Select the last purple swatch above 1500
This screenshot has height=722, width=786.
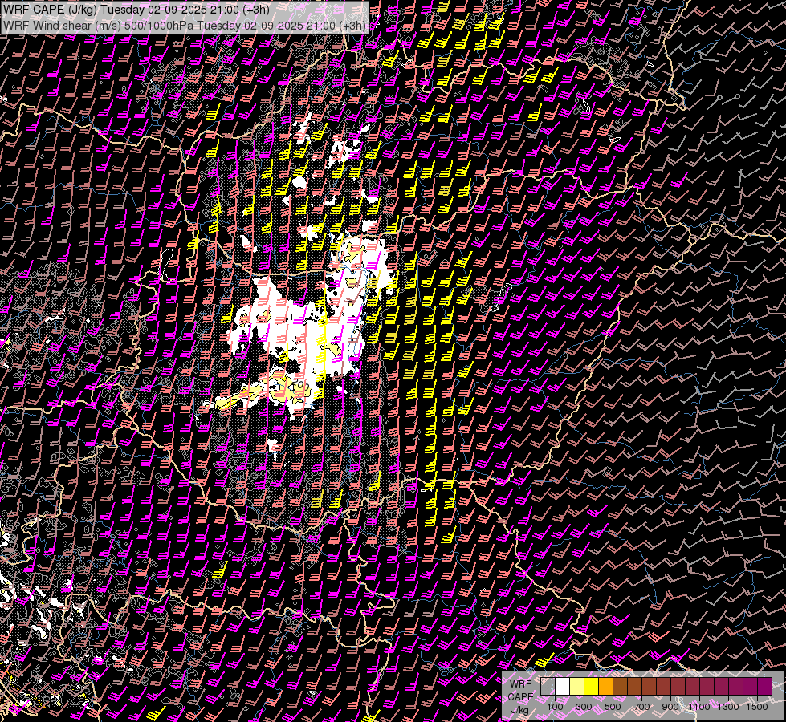(x=765, y=687)
